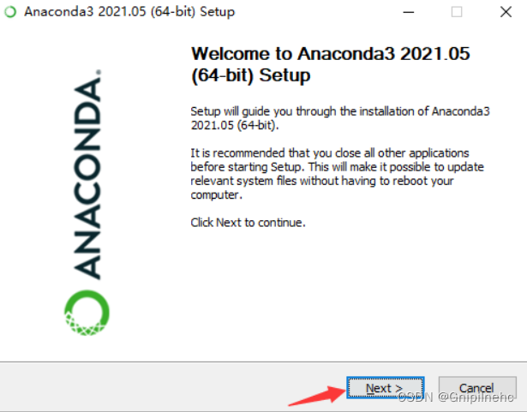
Task: Click the word 'Setup' in the heading
Action: tap(284, 75)
